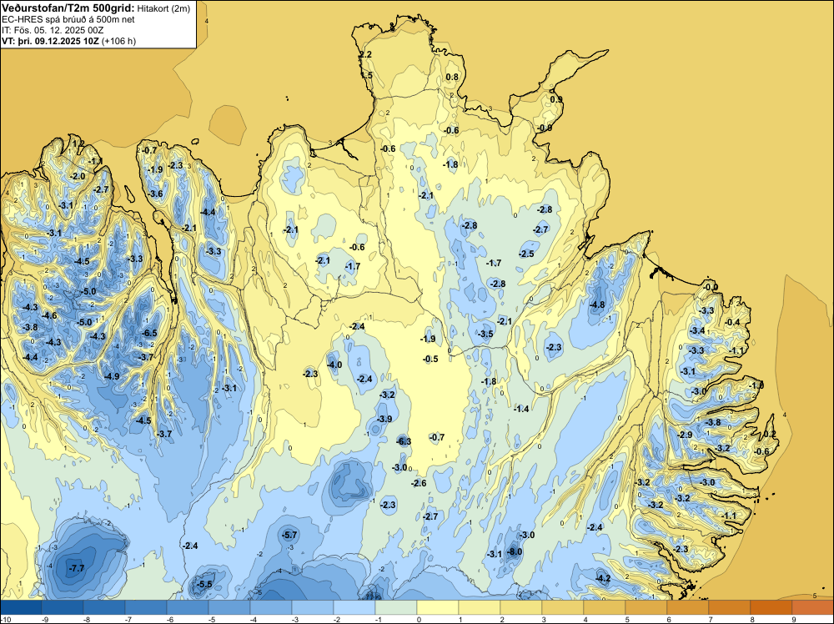This screenshot has width=834, height=624.
Task: Click the -1.4 temperature value
Action: tap(521, 409)
